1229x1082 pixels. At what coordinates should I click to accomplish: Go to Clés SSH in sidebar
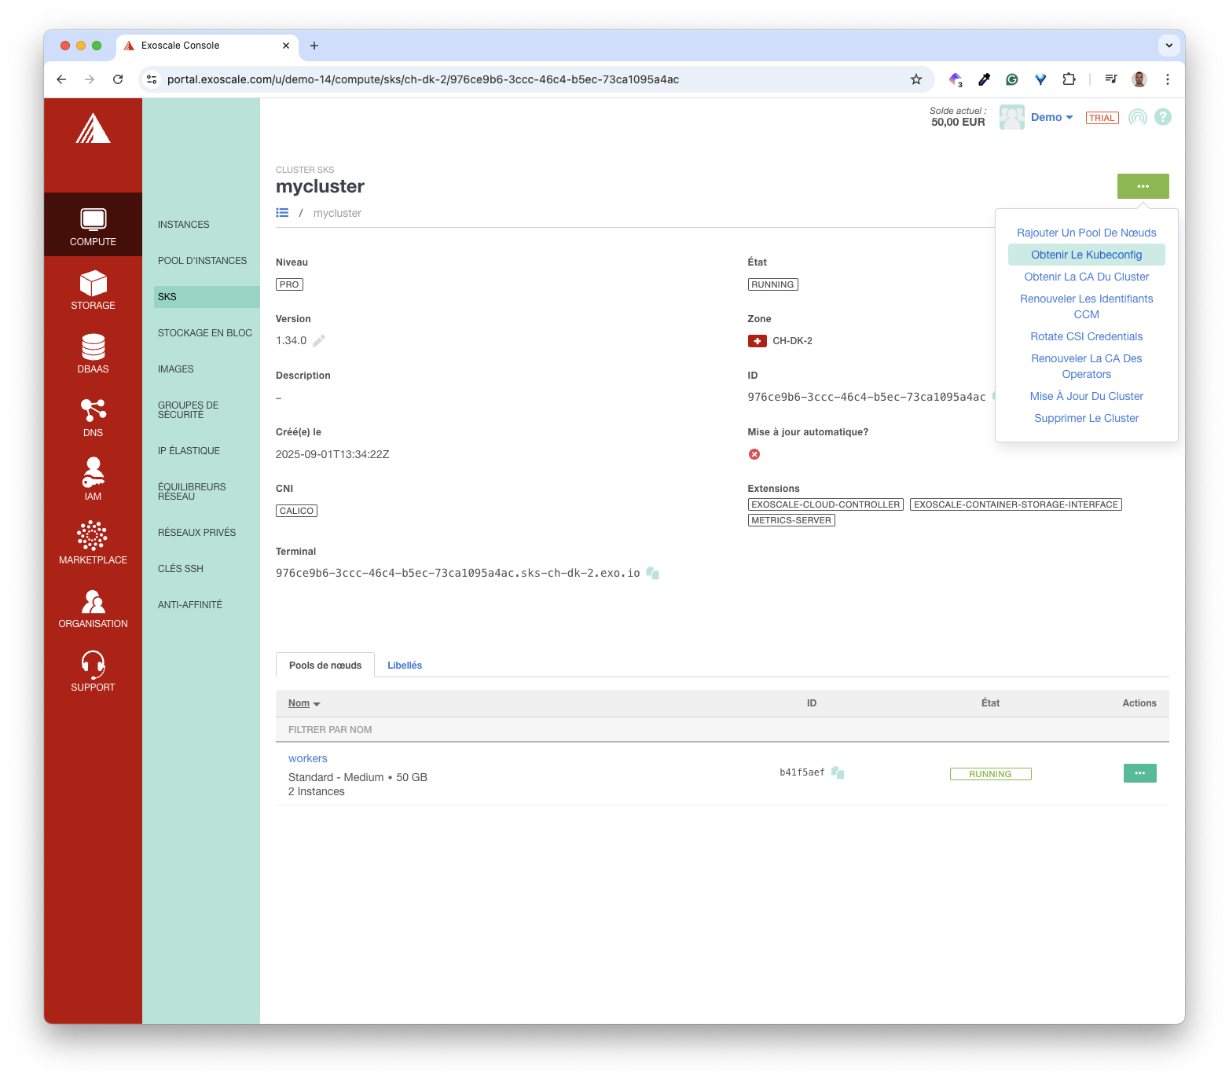pyautogui.click(x=181, y=569)
